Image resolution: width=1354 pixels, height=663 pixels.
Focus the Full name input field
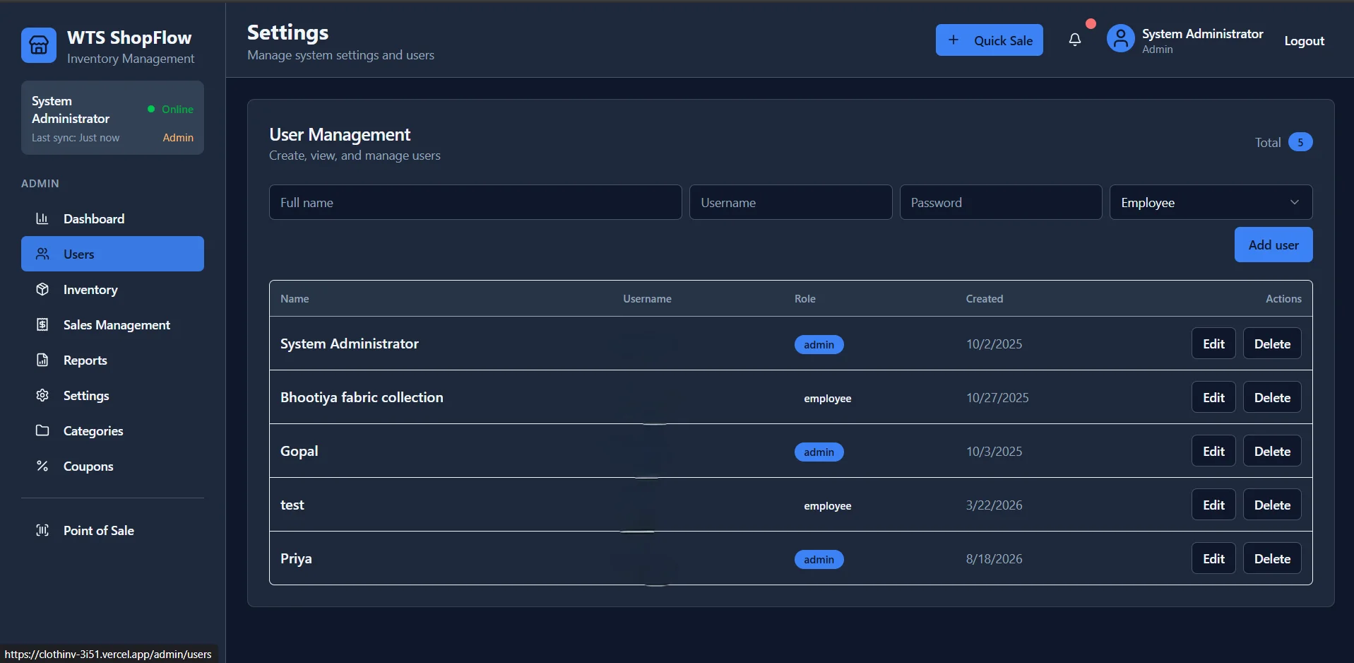point(475,202)
